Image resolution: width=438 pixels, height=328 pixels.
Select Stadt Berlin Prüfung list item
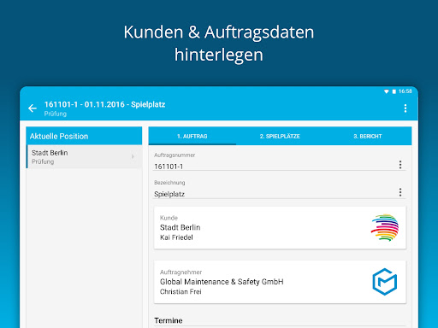[84, 157]
